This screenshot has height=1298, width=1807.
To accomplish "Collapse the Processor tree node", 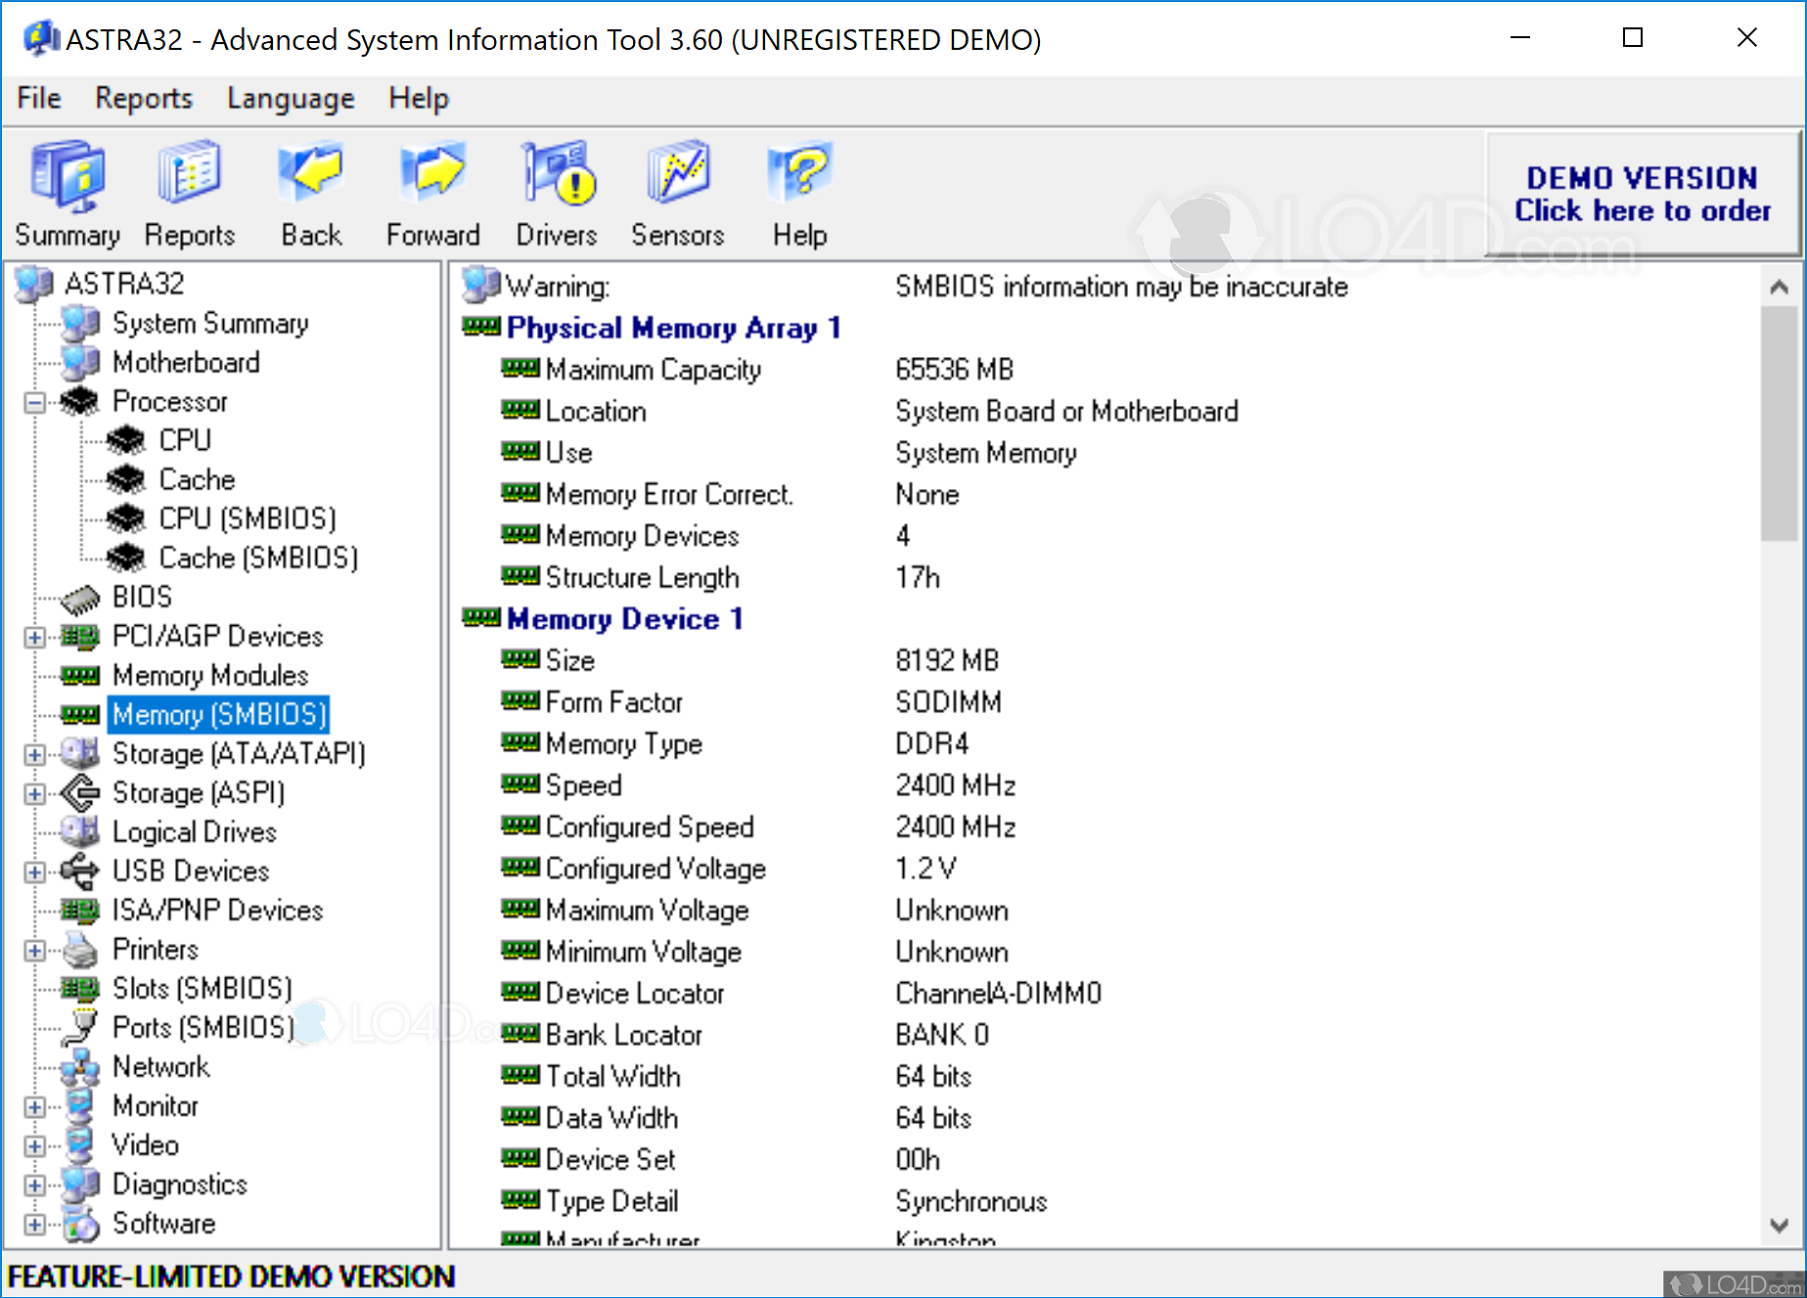I will [35, 402].
